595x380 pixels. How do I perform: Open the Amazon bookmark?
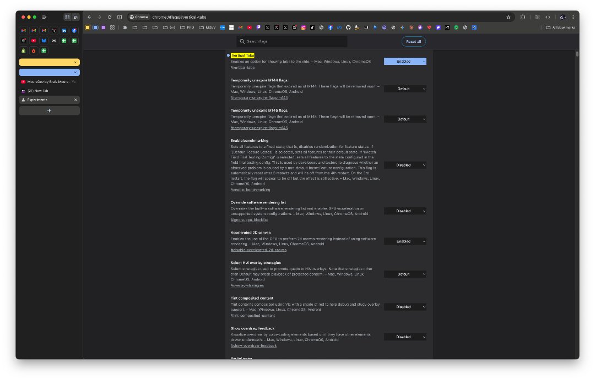pos(357,27)
